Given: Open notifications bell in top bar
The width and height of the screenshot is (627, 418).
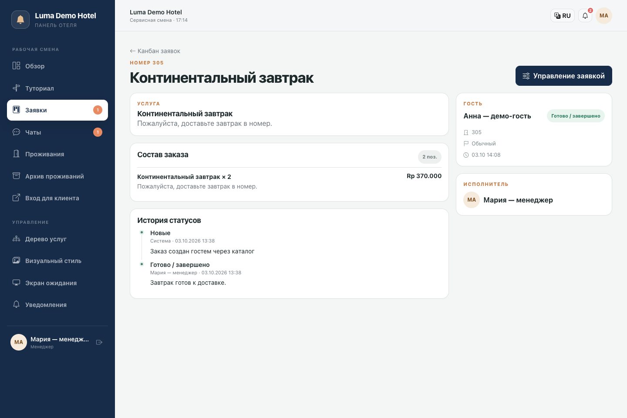Looking at the screenshot, I should (x=585, y=16).
